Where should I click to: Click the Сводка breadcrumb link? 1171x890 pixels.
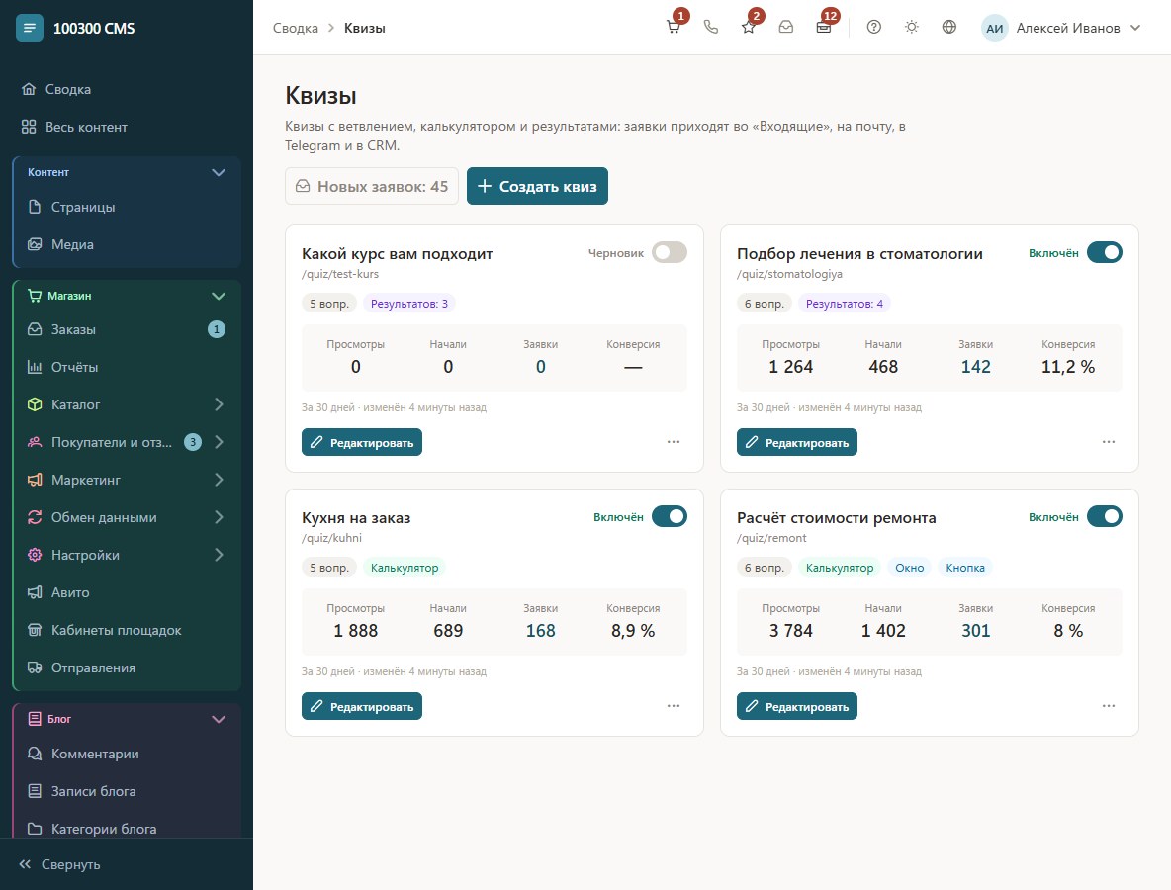(295, 29)
